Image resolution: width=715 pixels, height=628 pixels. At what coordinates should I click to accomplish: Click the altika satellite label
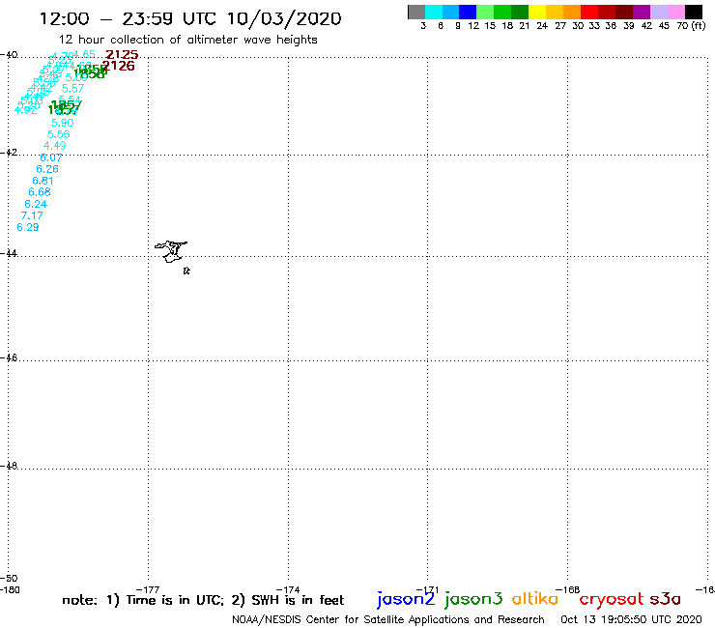coord(535,599)
